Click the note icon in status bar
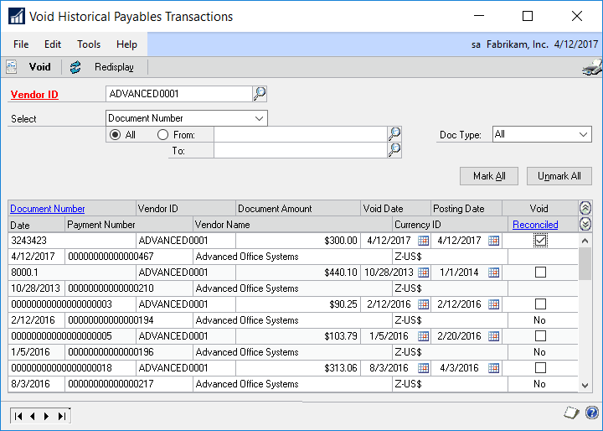The width and height of the screenshot is (603, 431). pos(571,413)
